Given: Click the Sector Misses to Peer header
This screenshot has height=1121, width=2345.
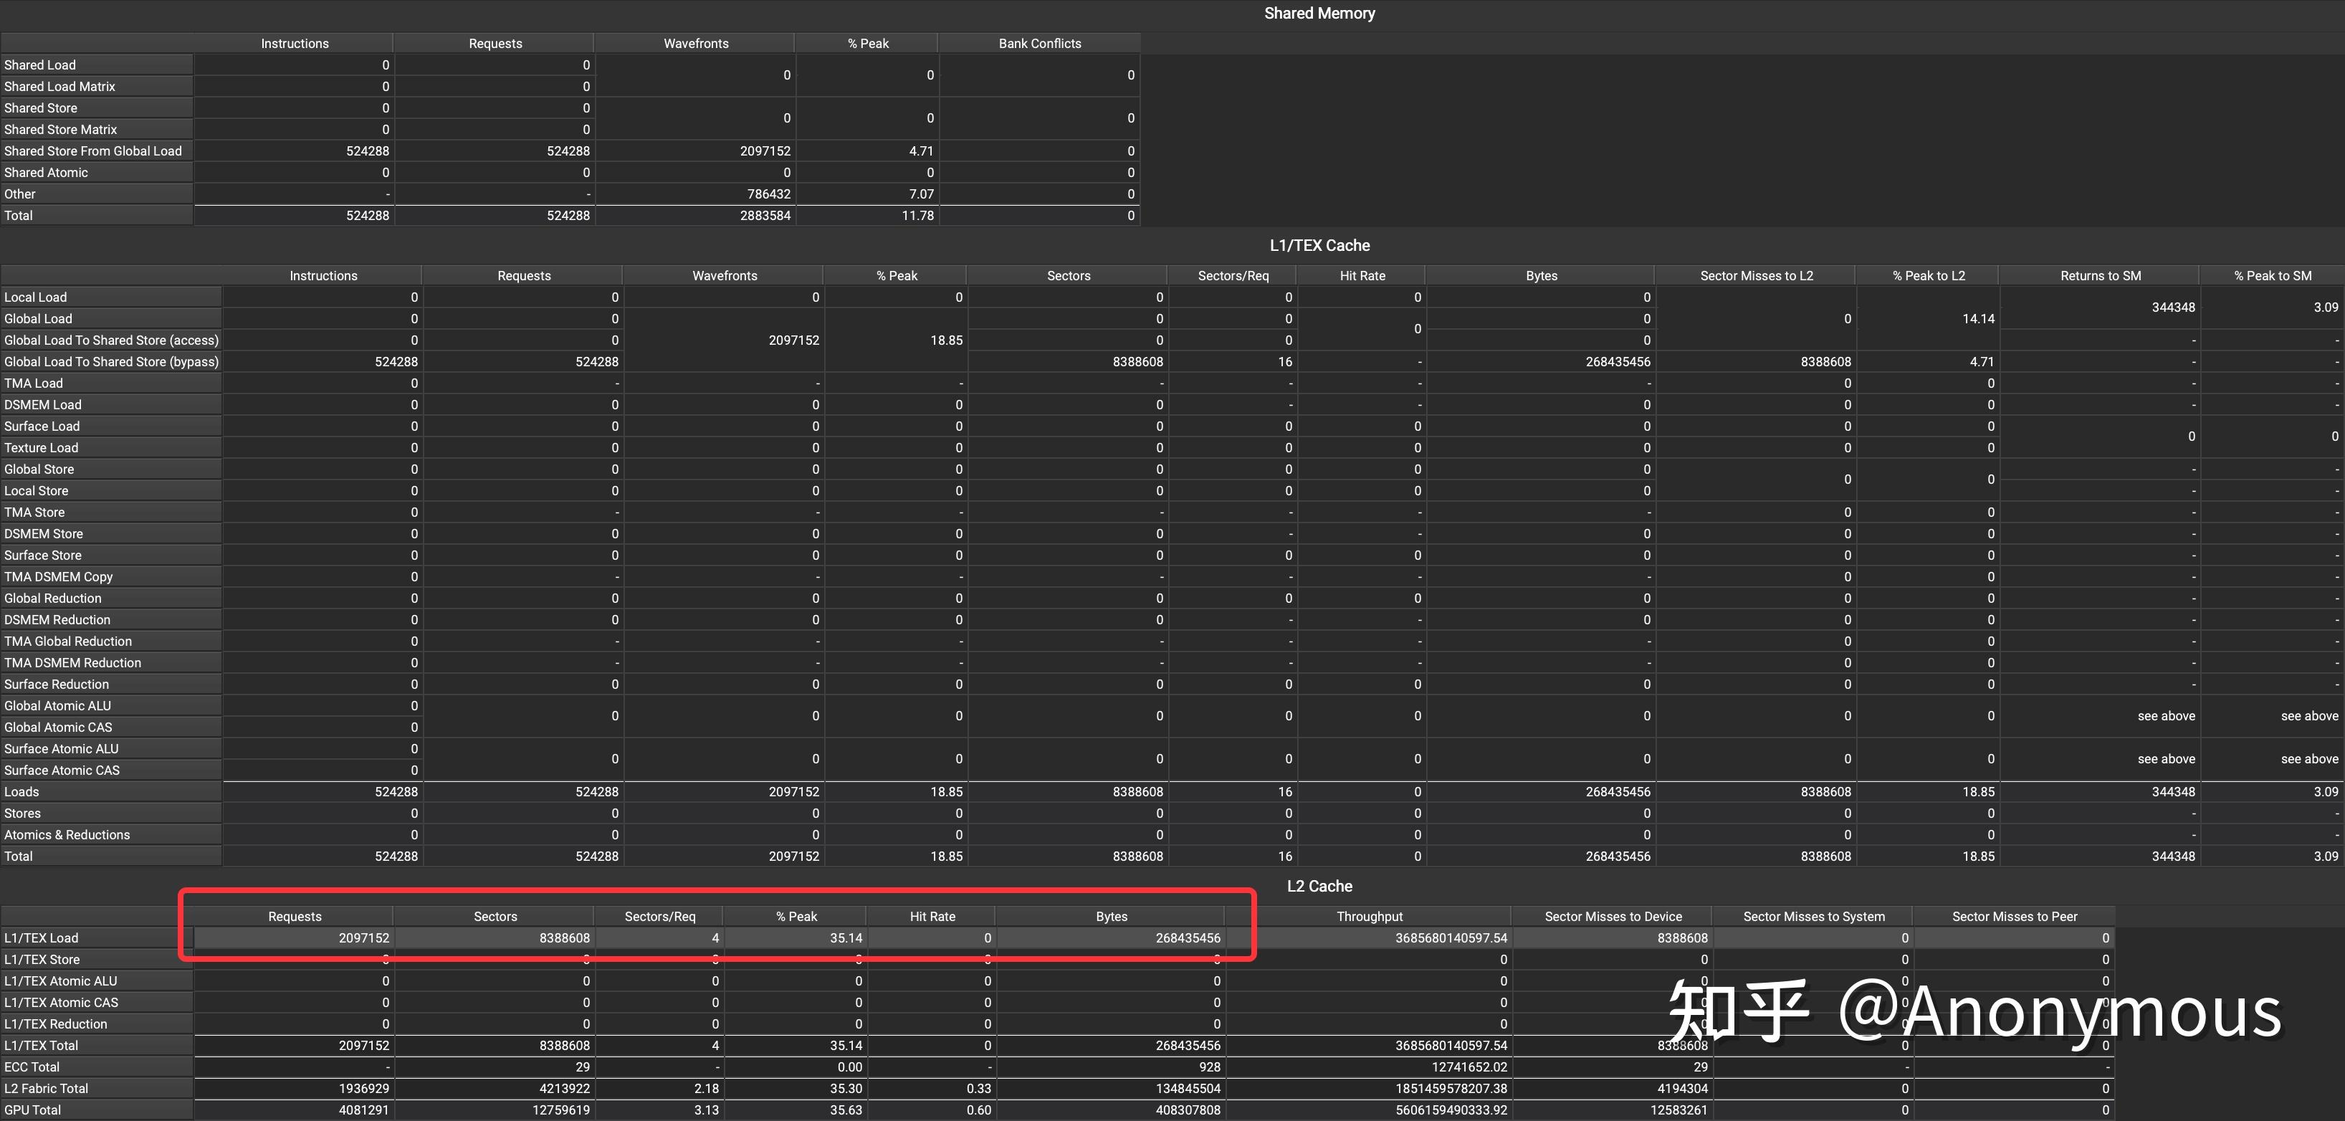Looking at the screenshot, I should (2014, 917).
